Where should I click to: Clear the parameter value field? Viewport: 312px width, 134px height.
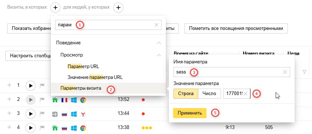(245, 94)
